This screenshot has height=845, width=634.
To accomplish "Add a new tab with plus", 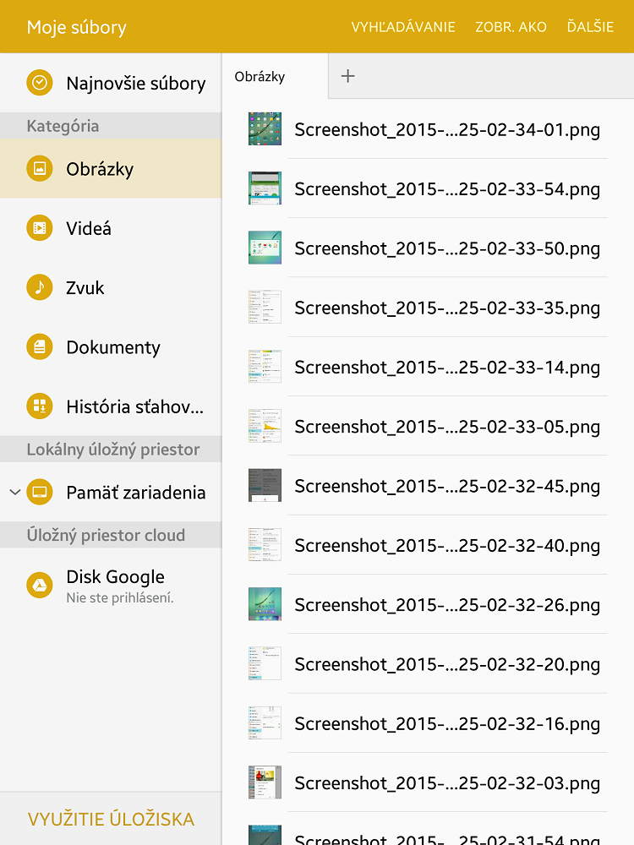I will [347, 76].
